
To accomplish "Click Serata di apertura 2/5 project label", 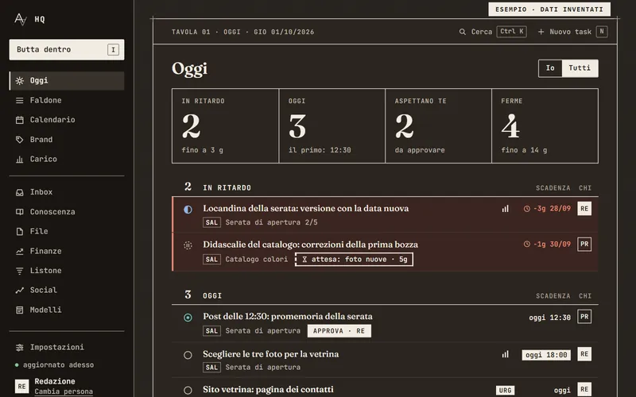I will click(271, 222).
